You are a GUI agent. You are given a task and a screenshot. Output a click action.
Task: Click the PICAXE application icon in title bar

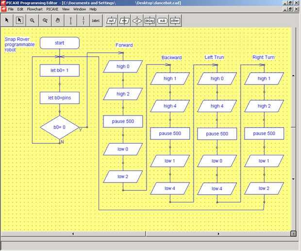3,3
